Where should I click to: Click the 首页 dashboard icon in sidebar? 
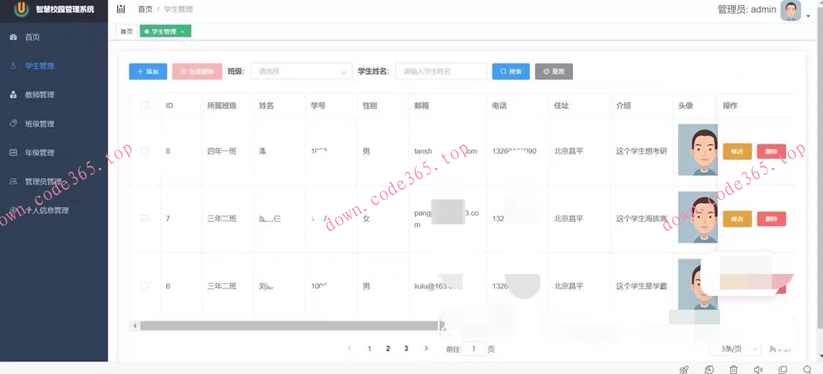point(14,37)
